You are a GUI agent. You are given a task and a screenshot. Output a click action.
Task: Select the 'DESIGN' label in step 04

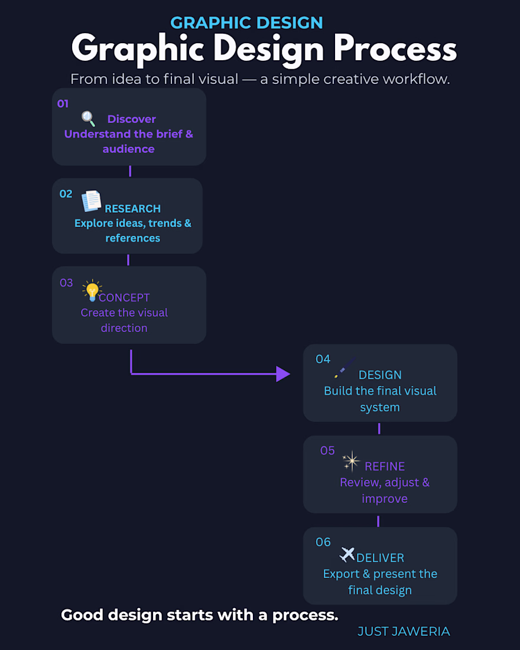coord(380,375)
